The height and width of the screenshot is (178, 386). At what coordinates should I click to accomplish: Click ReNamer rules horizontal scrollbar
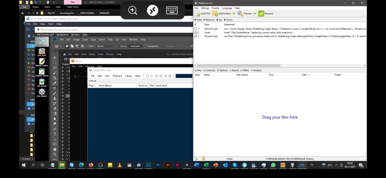(238, 65)
